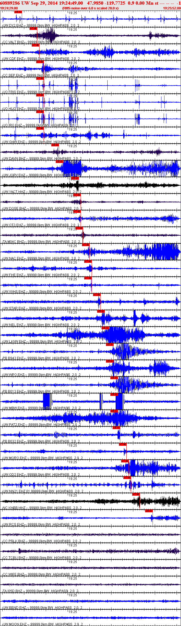Click the UW LKVW EHZ station label
The height and width of the screenshot is (626, 181).
pos(14,342)
